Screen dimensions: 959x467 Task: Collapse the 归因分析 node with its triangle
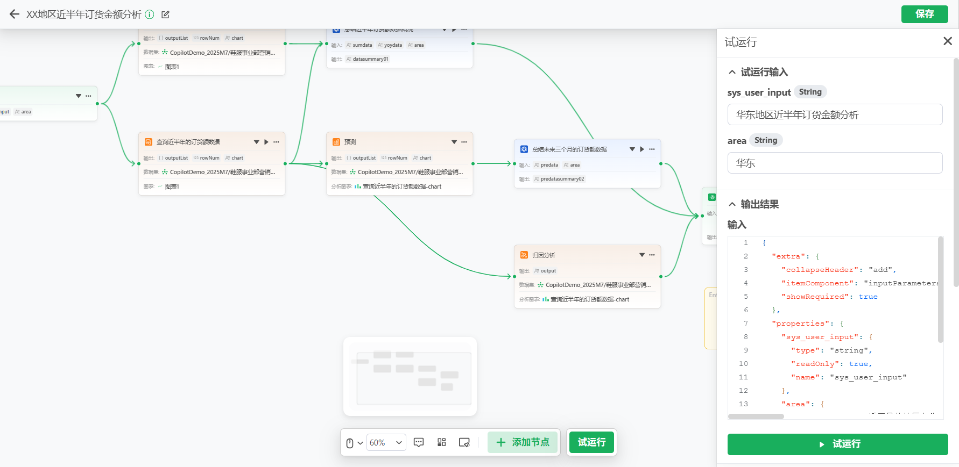tap(642, 255)
